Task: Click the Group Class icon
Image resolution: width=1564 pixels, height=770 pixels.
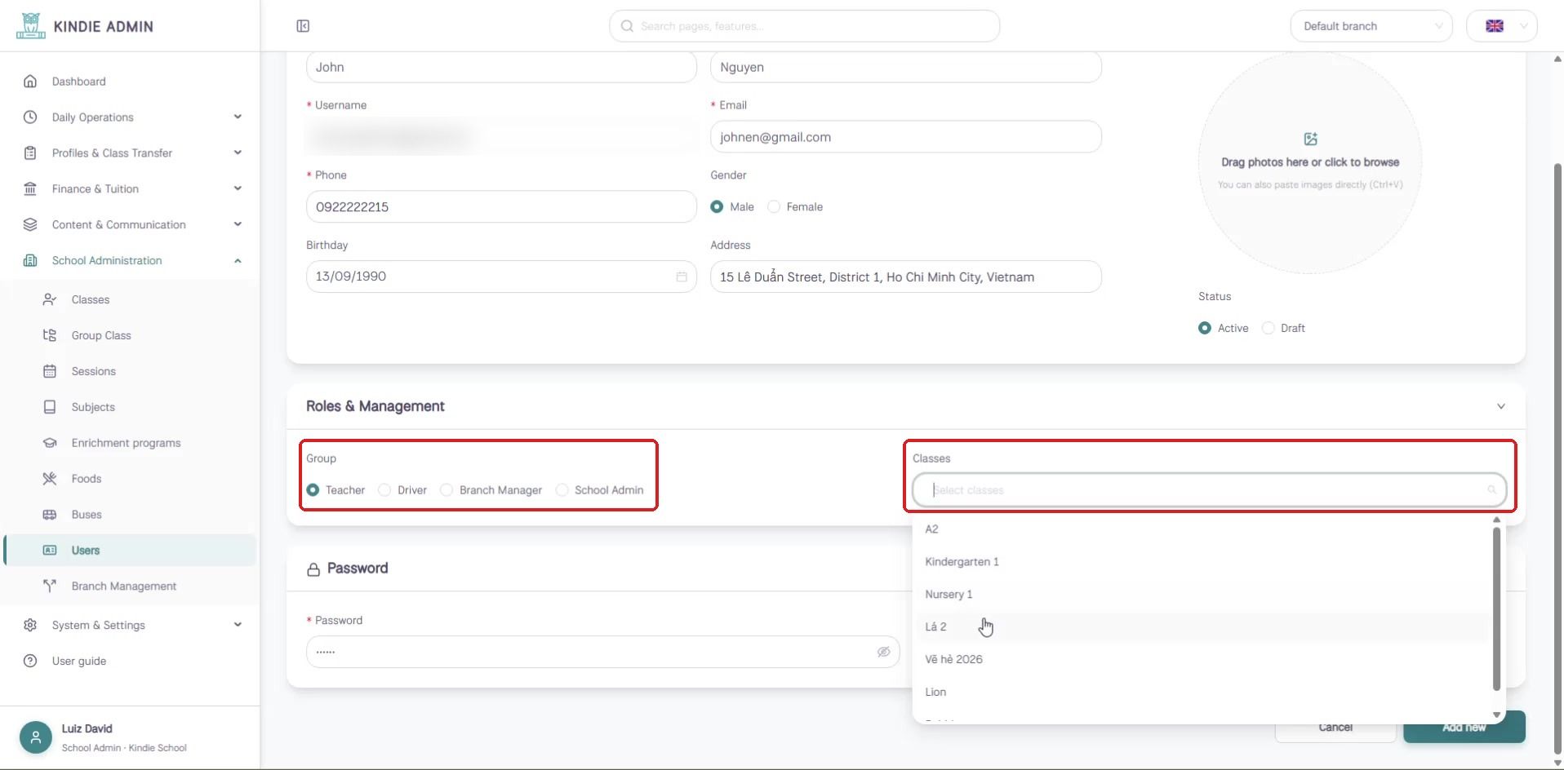Action: pyautogui.click(x=50, y=335)
